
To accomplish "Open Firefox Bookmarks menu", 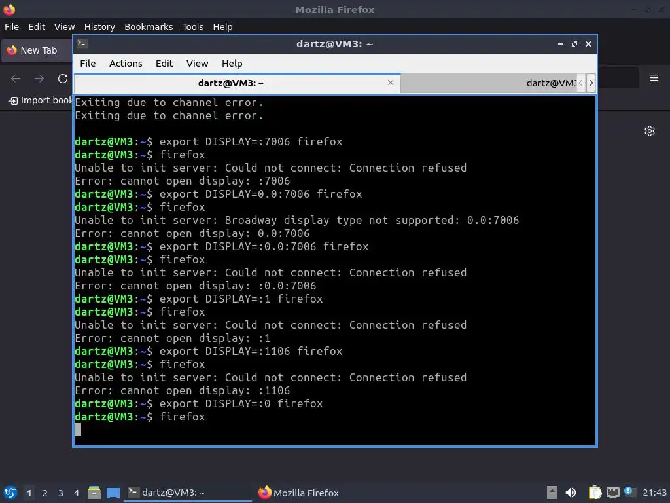I will click(149, 27).
